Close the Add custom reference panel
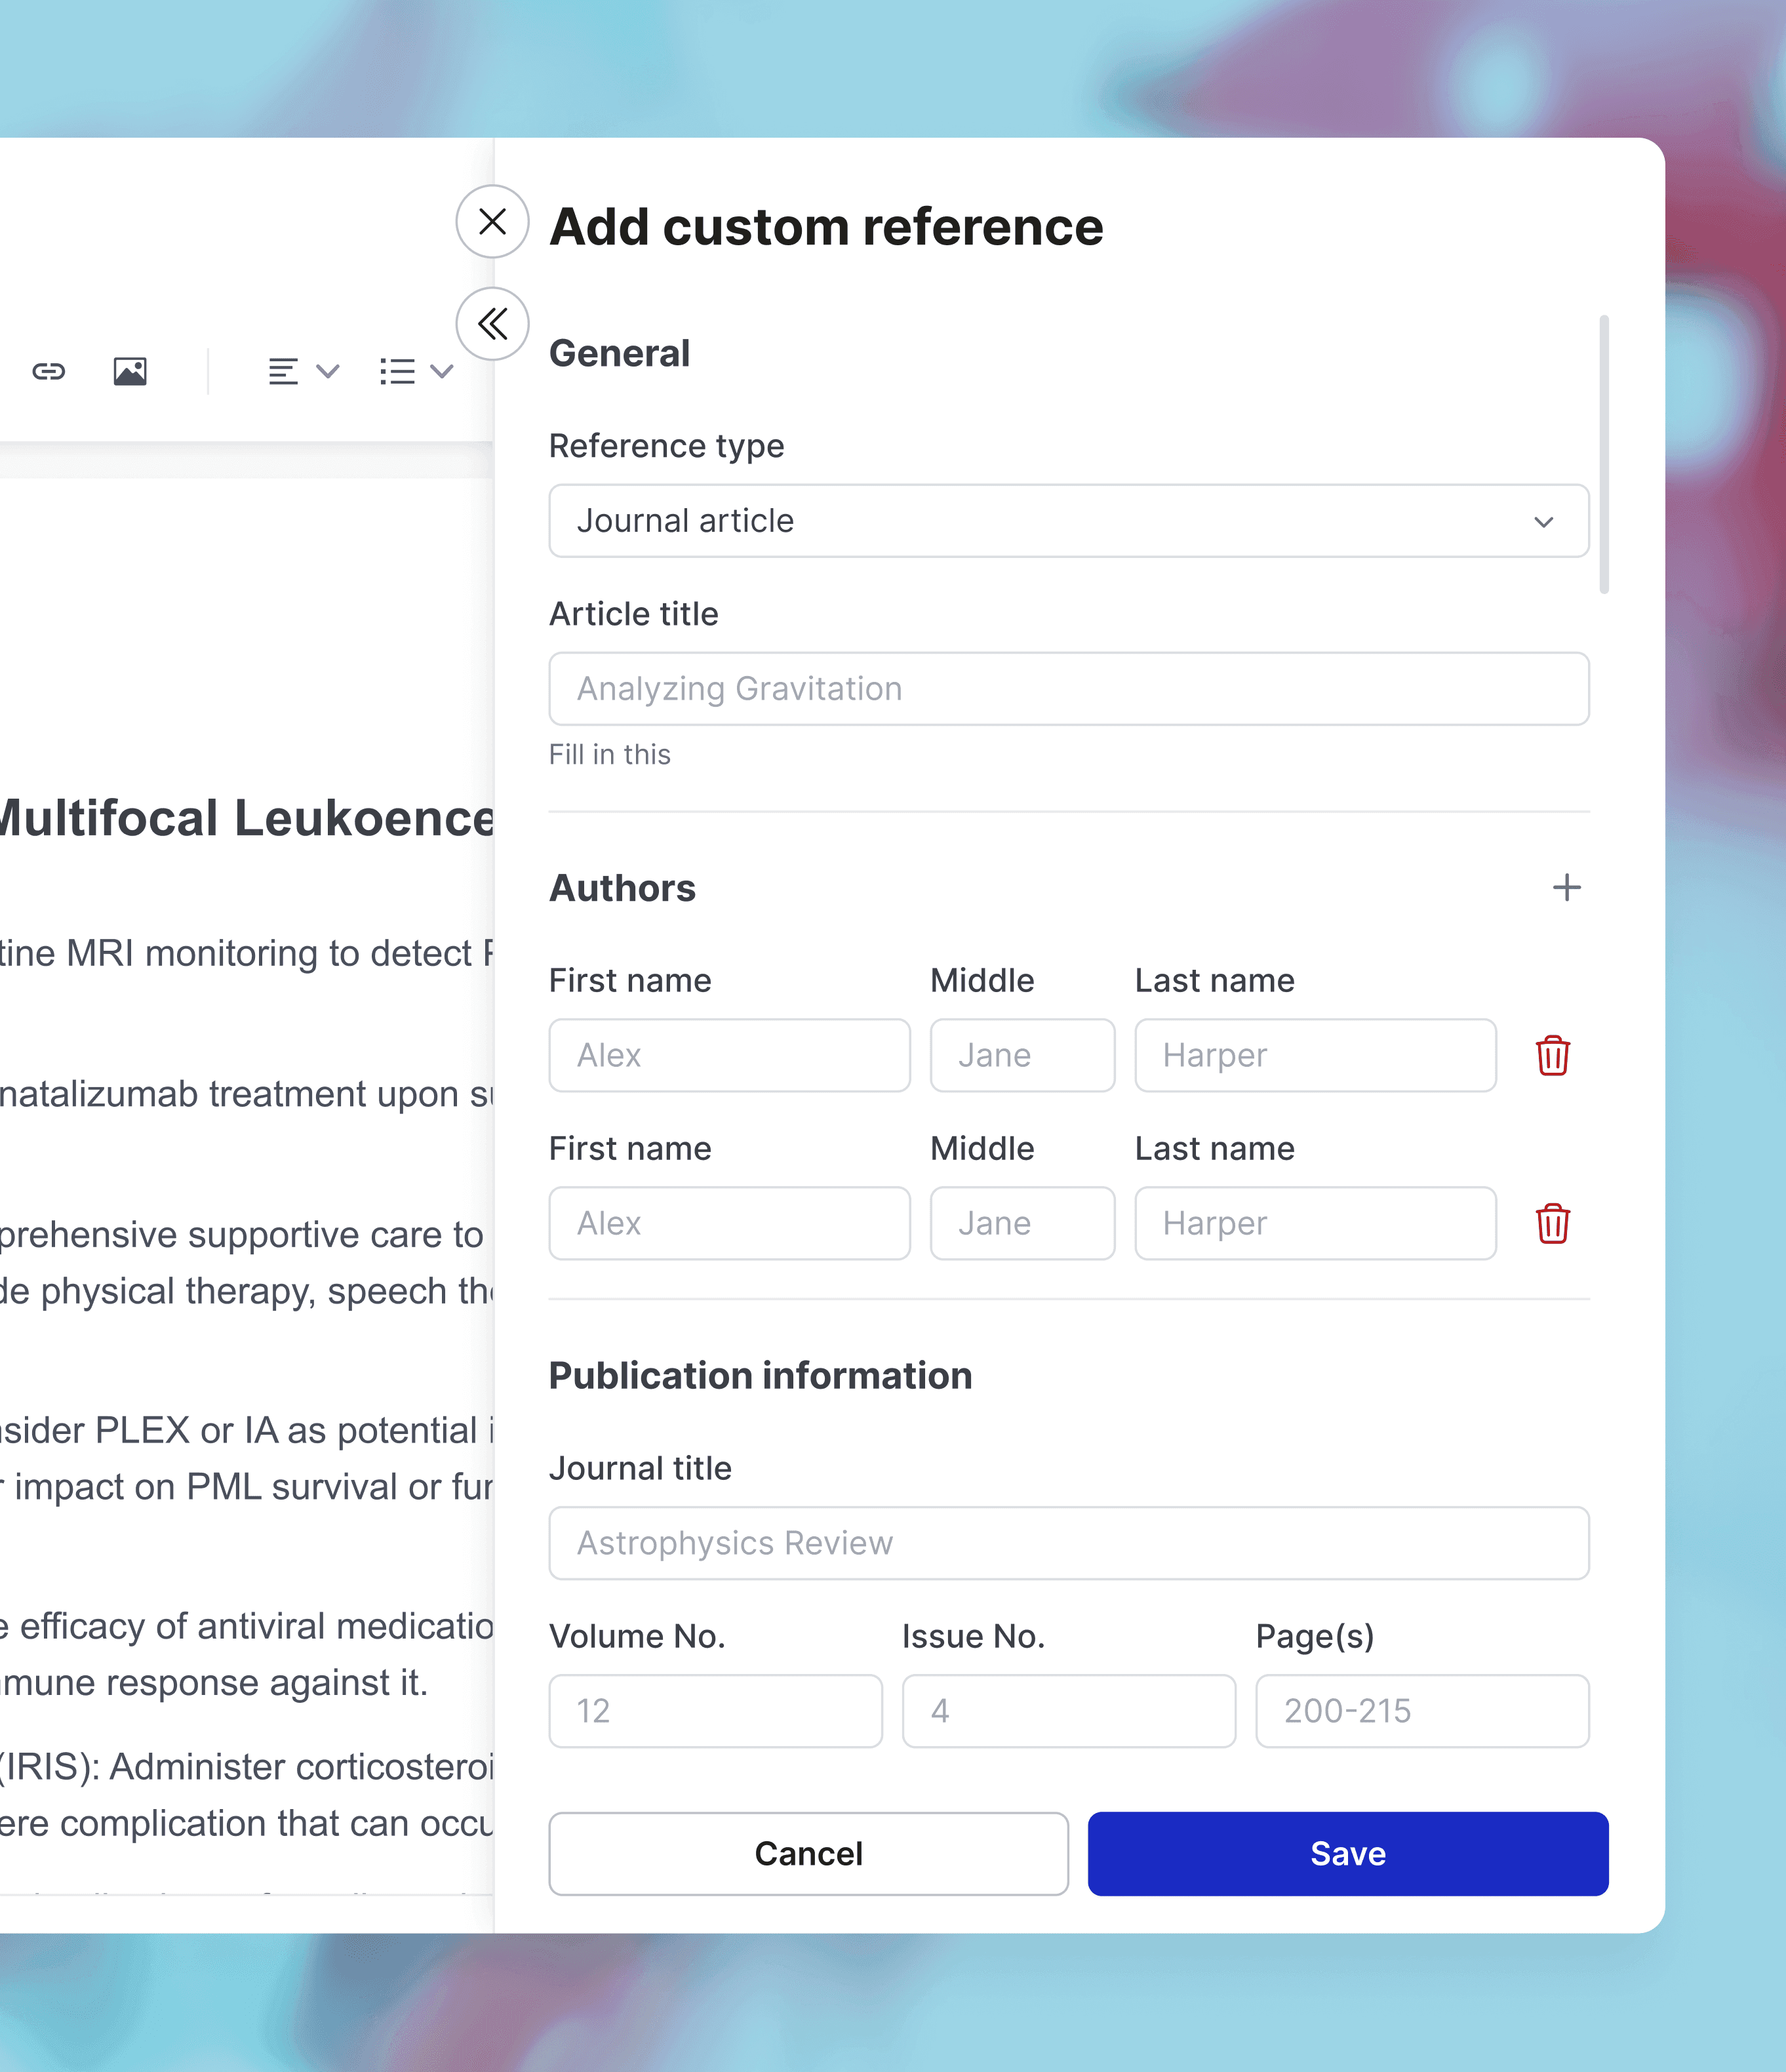1786x2072 pixels. point(492,221)
